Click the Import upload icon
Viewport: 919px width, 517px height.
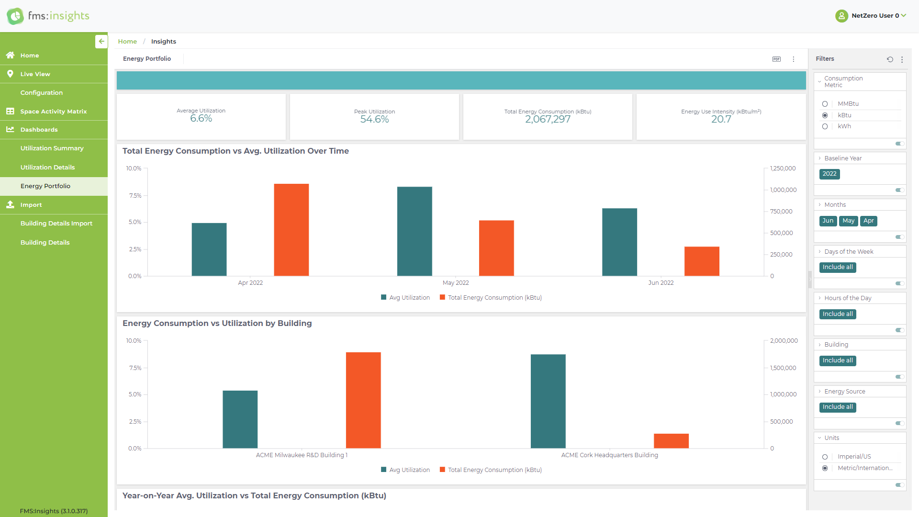(x=10, y=204)
